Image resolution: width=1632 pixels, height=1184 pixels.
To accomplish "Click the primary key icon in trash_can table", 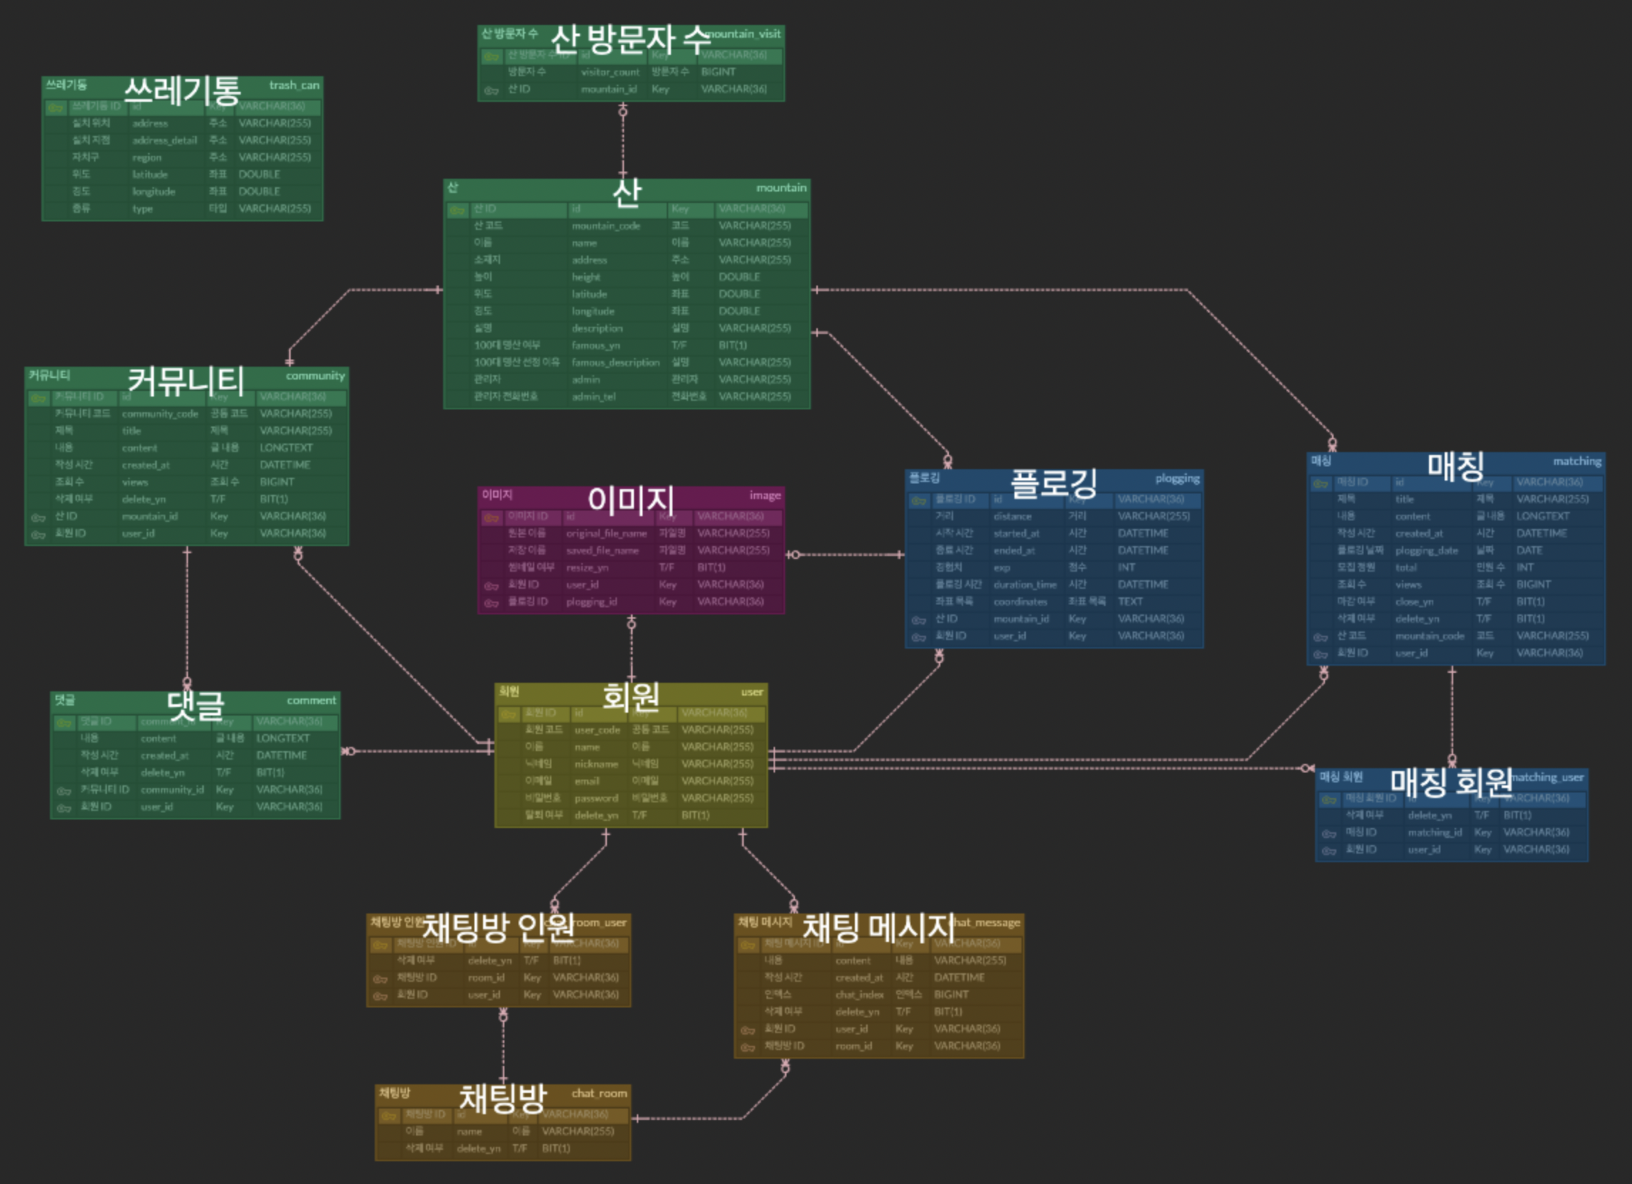I will coord(55,108).
